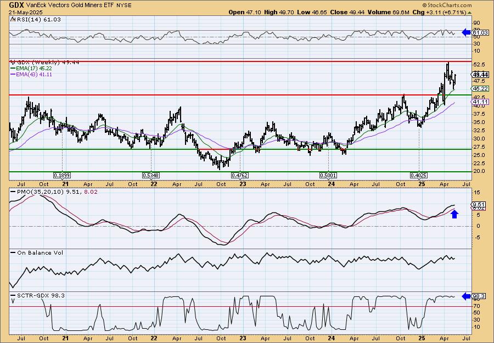Click the 'RSI(14) 61.03' indicator label
This screenshot has height=343, width=494.
click(38, 19)
